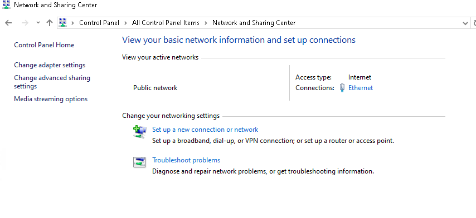Click the Ethernet connection plug icon
The height and width of the screenshot is (218, 476).
click(x=342, y=88)
